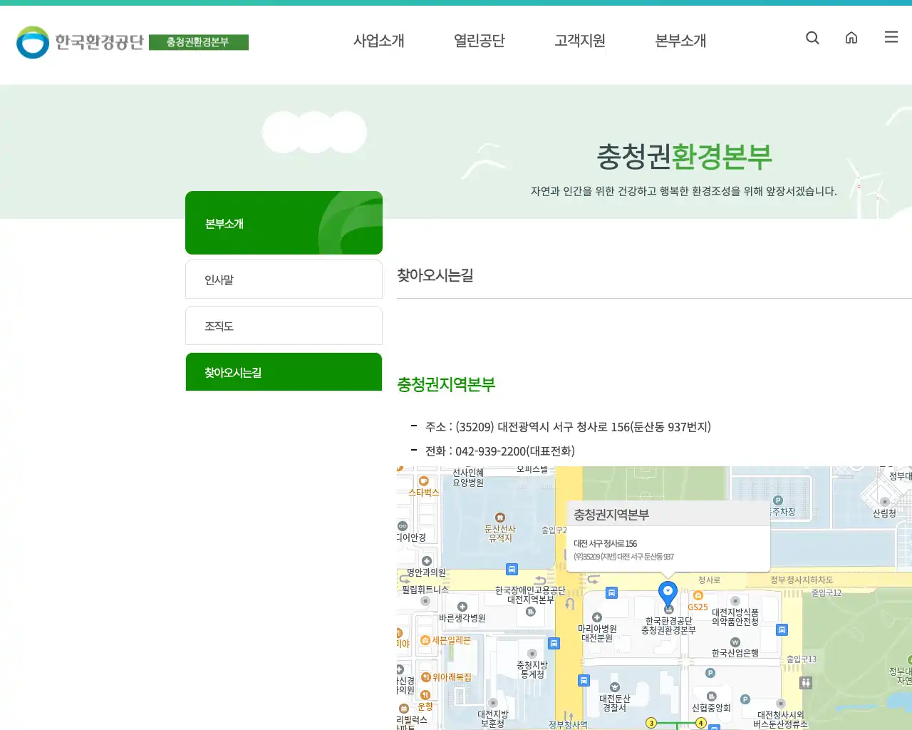
Task: Click the 한국환경공단 logo
Action: pos(78,41)
